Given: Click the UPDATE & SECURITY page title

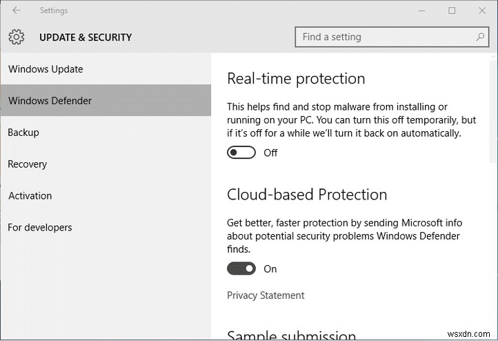Looking at the screenshot, I should (x=86, y=37).
